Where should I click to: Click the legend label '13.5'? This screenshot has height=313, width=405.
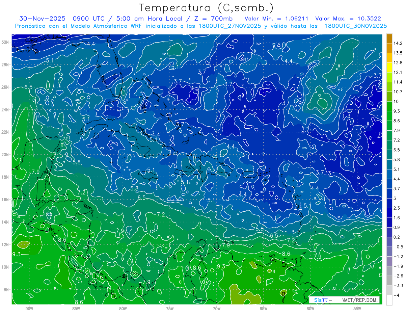point(398,53)
